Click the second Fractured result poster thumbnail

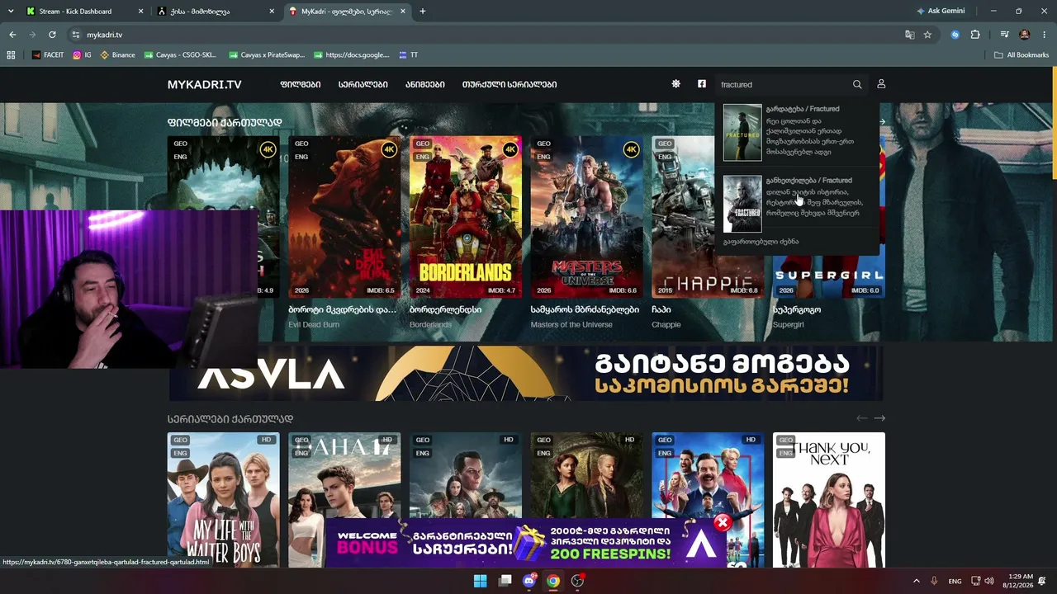click(742, 204)
